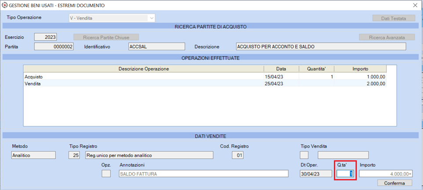Click the Partita field showing 0000002
This screenshot has width=423, height=190.
(54, 47)
